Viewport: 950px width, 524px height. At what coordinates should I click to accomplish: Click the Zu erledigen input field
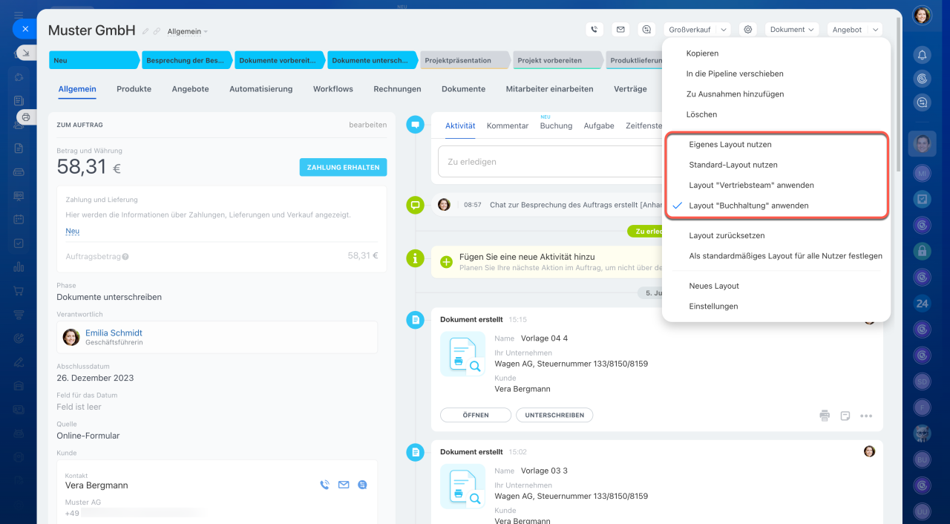(x=549, y=162)
